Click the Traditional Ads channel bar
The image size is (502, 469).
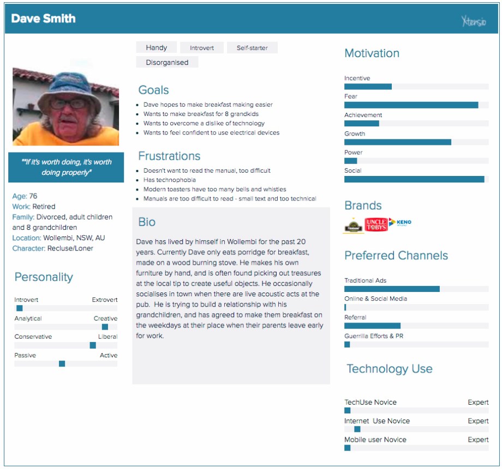click(x=392, y=289)
